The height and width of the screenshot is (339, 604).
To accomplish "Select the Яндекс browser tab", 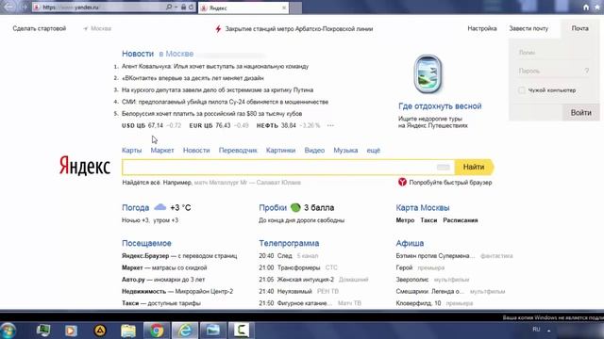I will coord(243,8).
